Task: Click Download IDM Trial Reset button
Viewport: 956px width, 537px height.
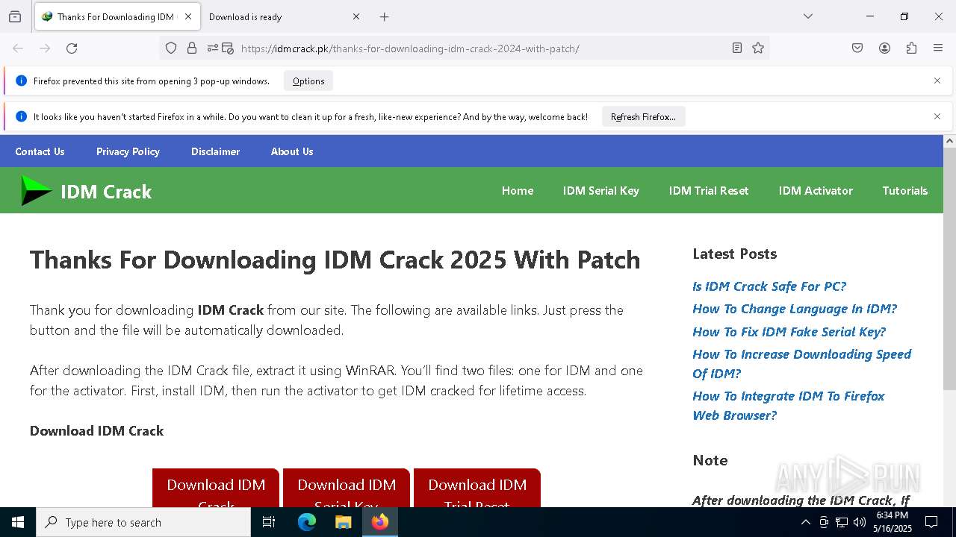Action: tap(477, 489)
